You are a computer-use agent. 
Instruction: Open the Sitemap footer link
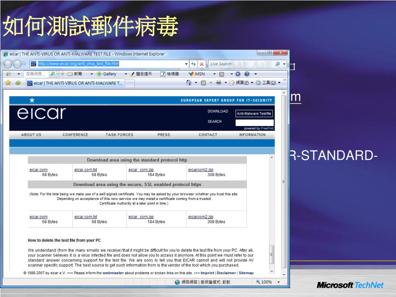click(246, 273)
